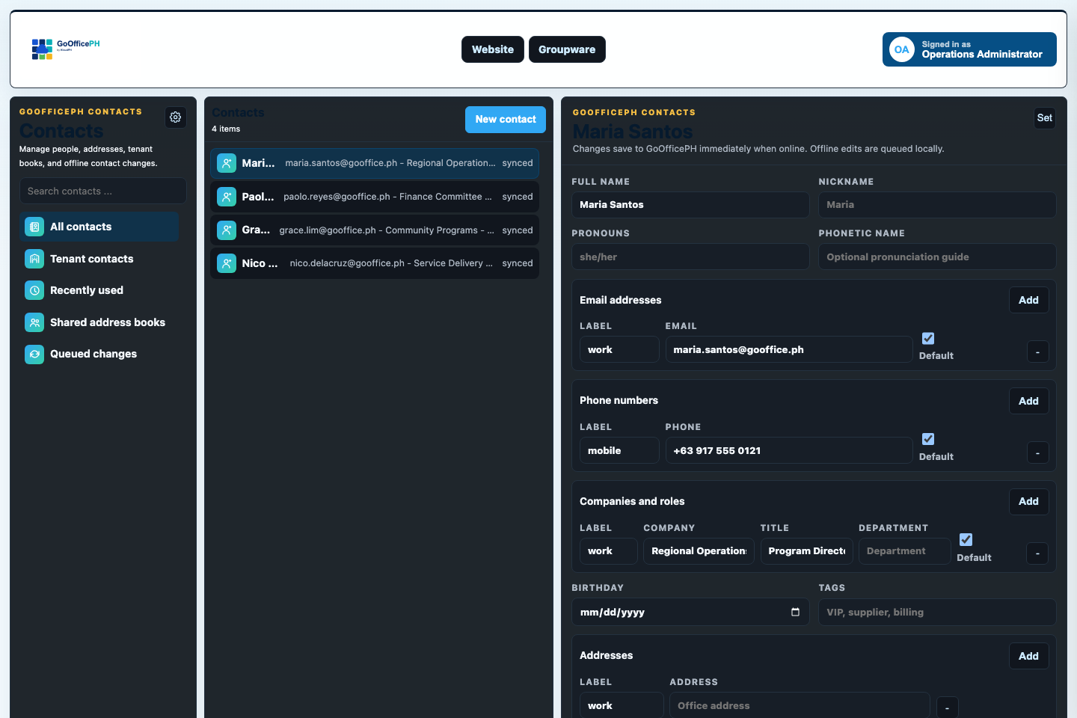Select the paolo.reyes@gooffice.ph contact row
1077x718 pixels.
click(375, 197)
